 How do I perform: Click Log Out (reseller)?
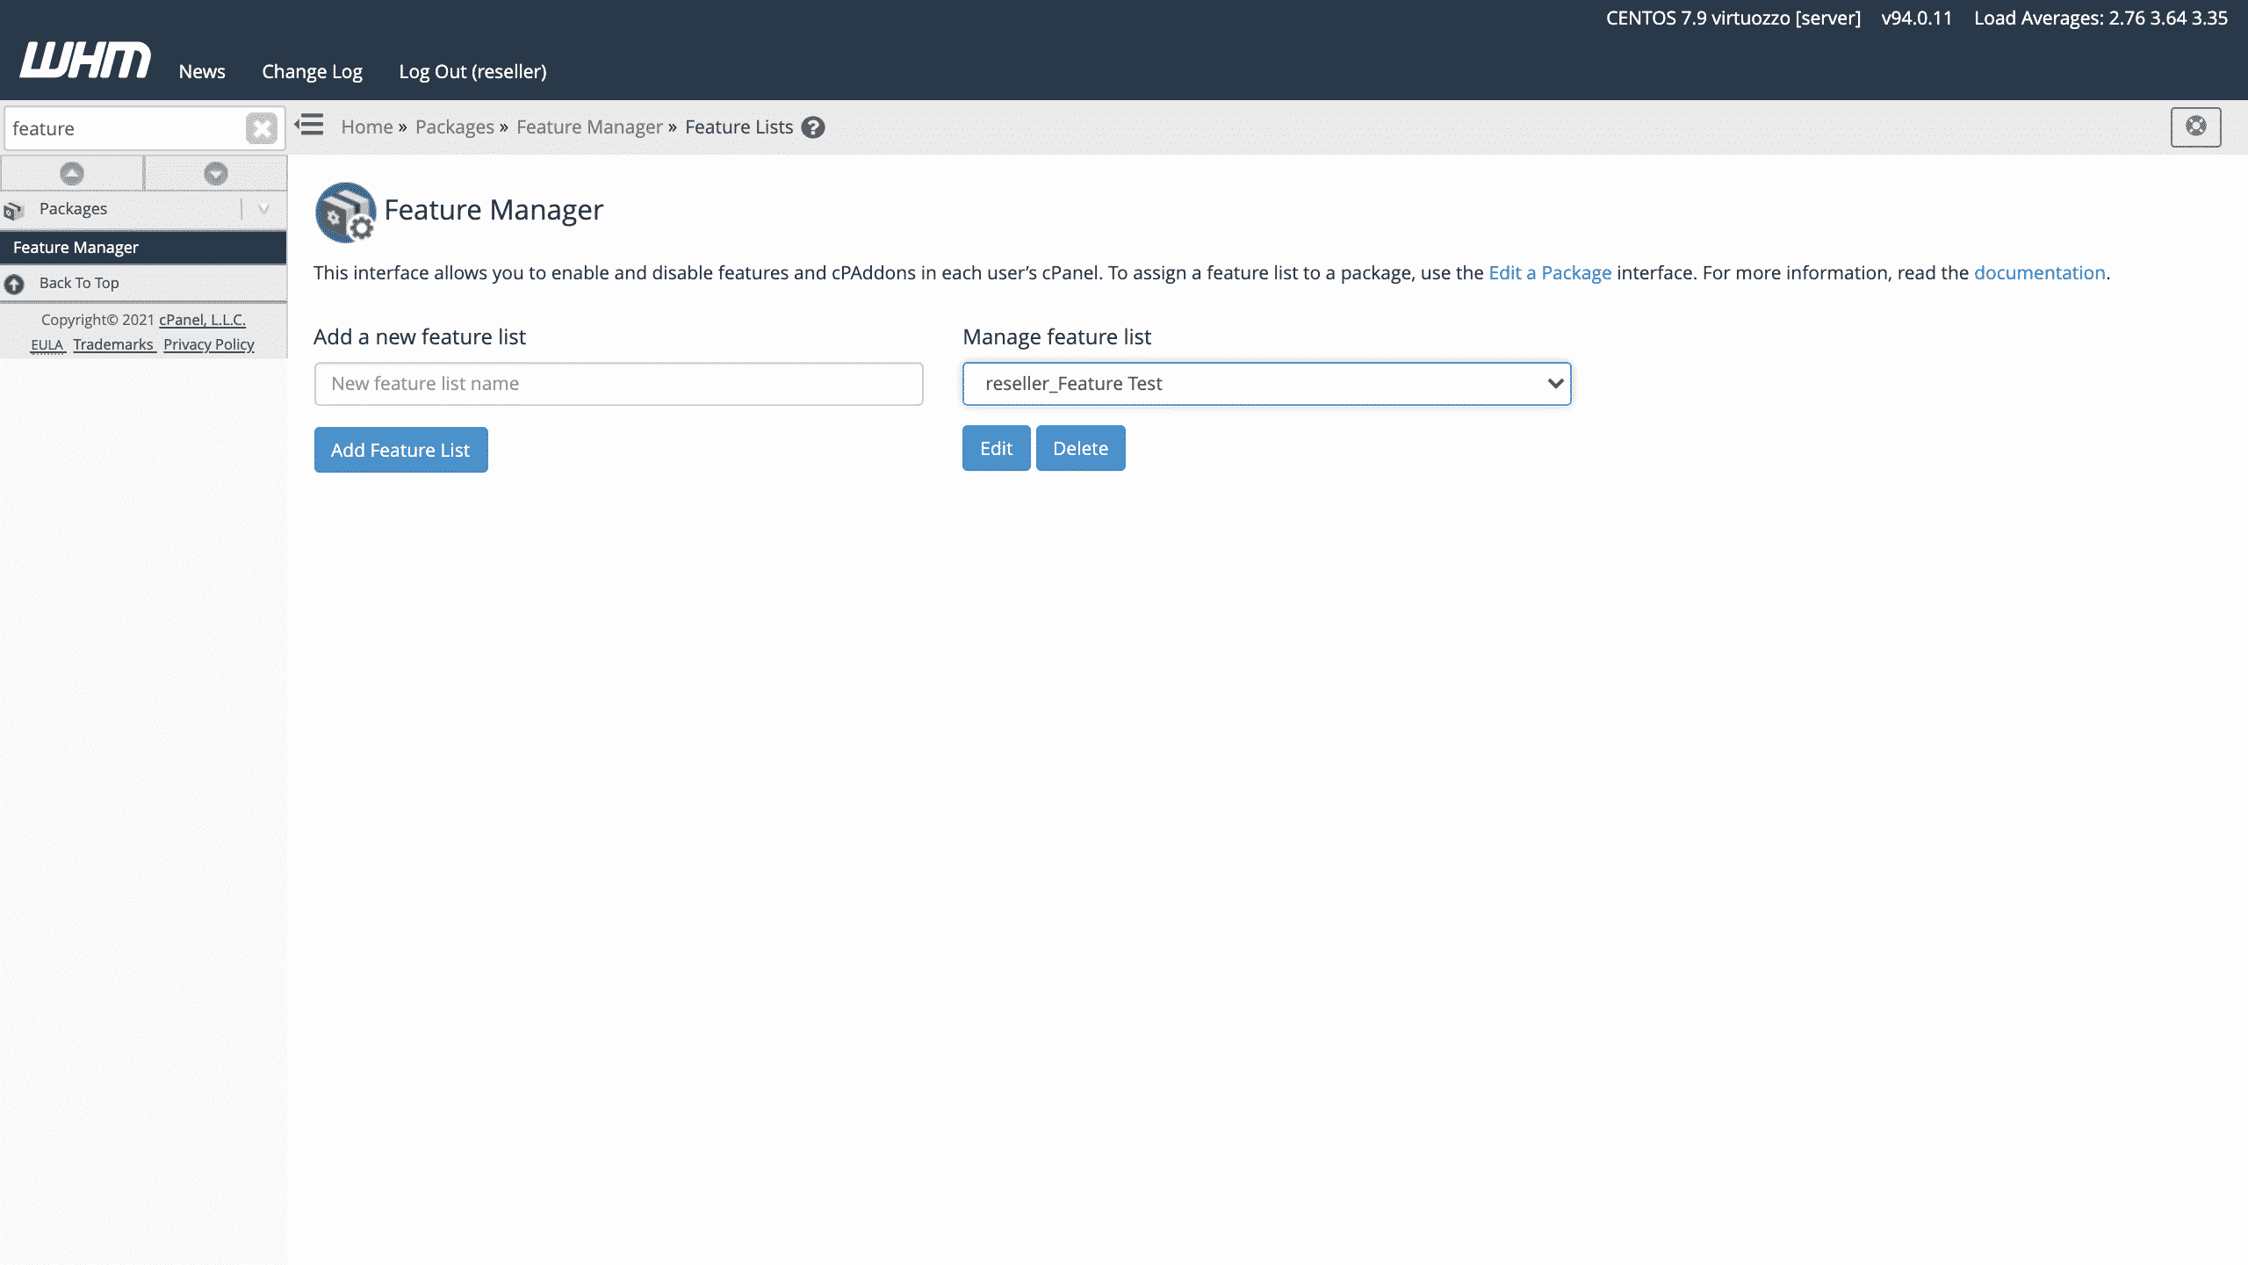pyautogui.click(x=472, y=71)
